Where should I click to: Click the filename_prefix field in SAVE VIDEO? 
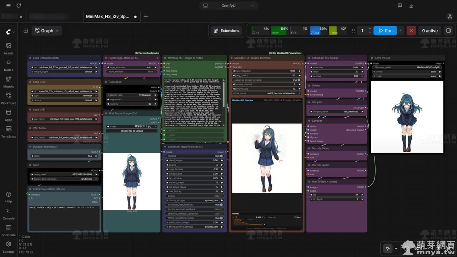(x=407, y=67)
